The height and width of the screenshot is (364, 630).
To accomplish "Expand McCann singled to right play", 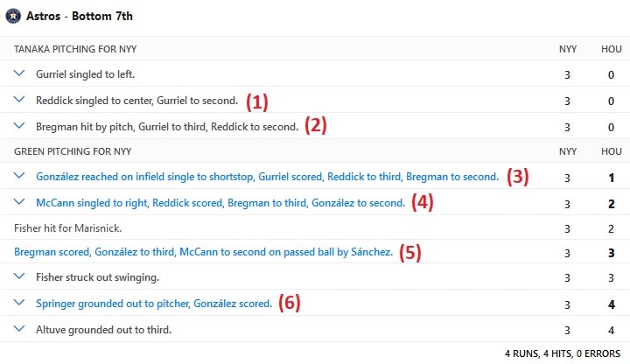I will tap(19, 202).
